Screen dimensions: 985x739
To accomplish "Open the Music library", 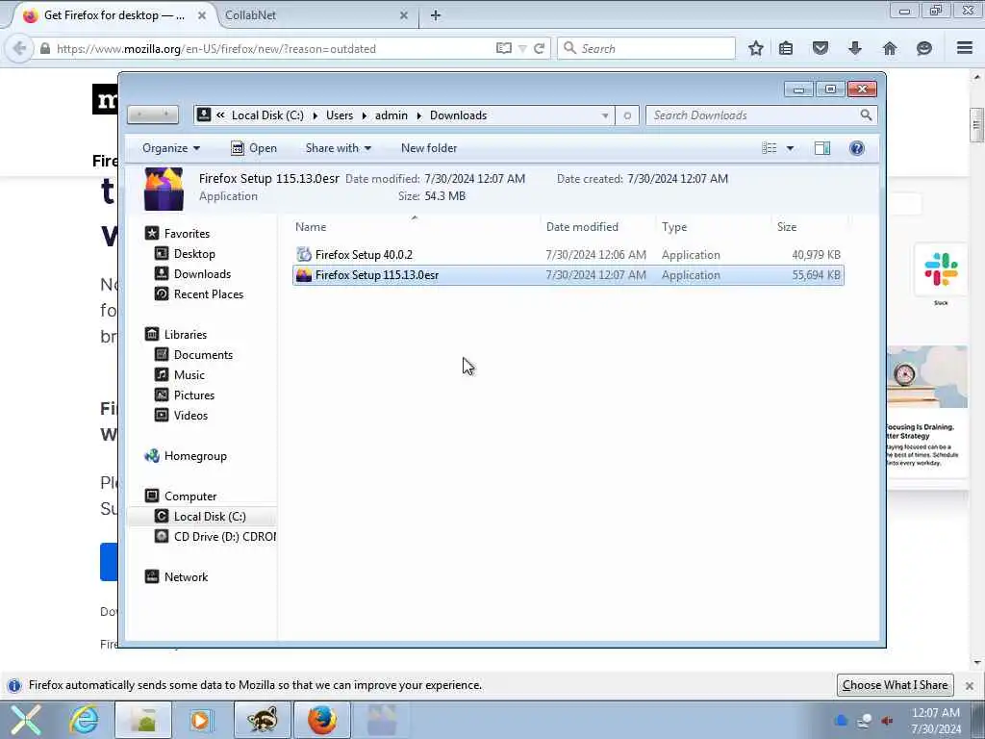I will (189, 375).
